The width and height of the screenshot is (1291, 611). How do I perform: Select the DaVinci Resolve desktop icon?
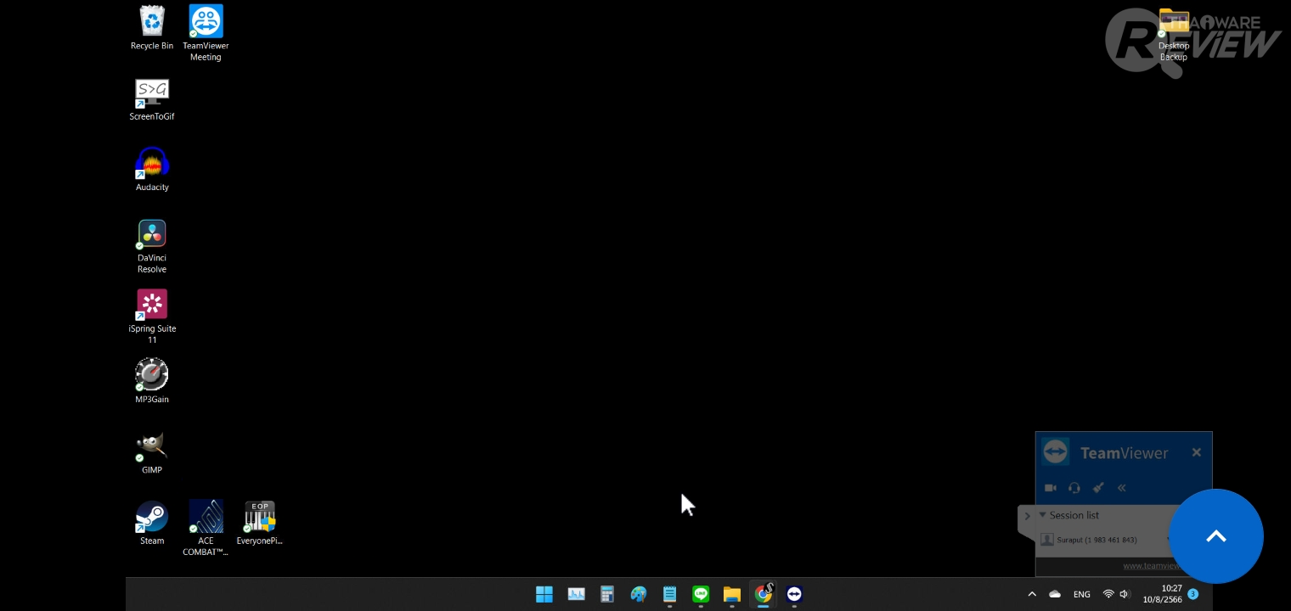click(x=152, y=246)
